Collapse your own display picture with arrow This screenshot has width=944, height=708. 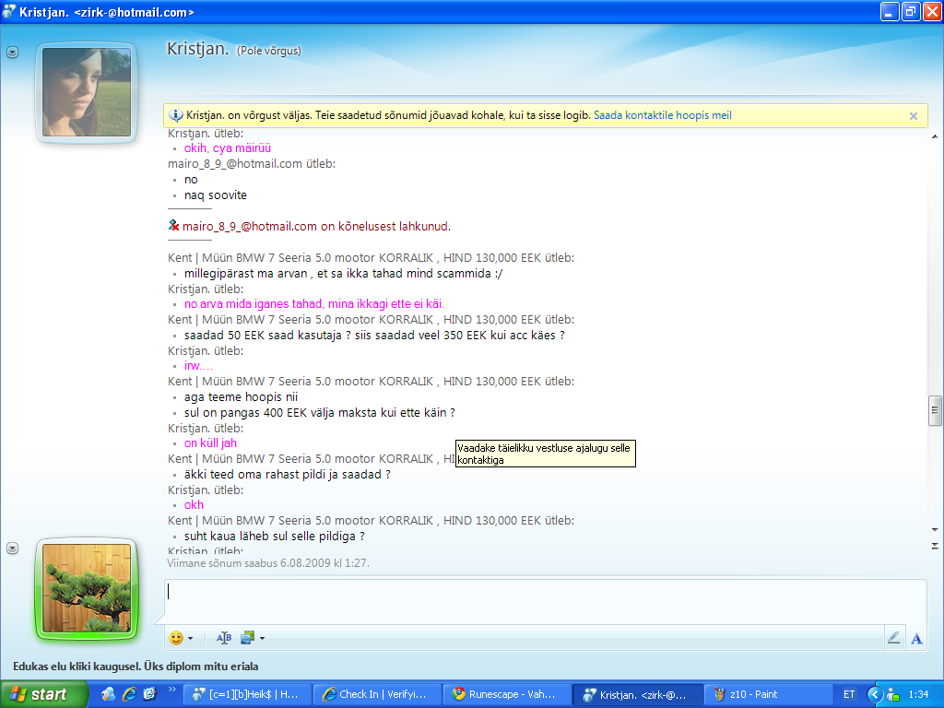(x=12, y=548)
